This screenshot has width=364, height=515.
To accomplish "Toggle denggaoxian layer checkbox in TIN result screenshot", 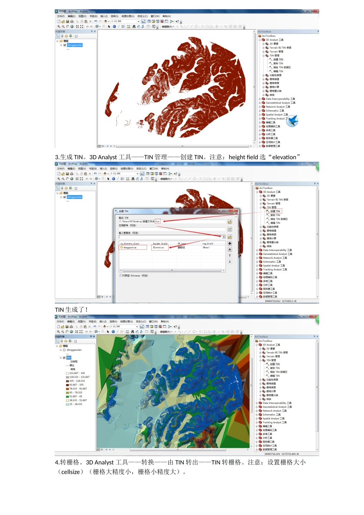I will (x=64, y=350).
